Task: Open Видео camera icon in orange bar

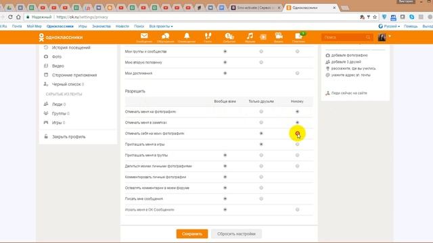Action: click(279, 37)
